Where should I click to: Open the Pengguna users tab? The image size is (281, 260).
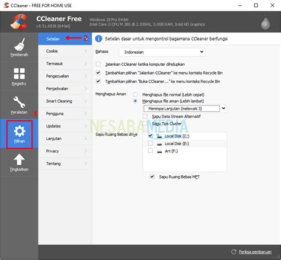click(65, 114)
